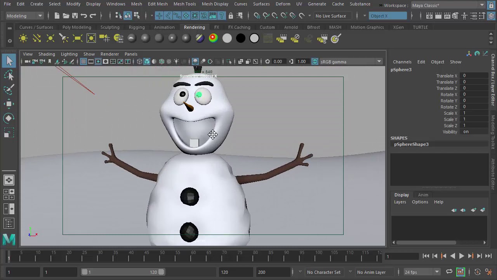Select the Rotate tool in the toolbox
This screenshot has width=497, height=280.
9,118
